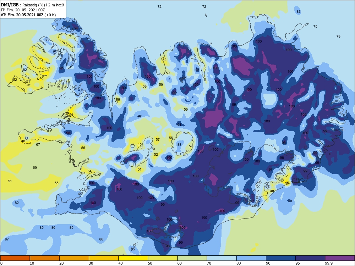Viewport: 355px width, 266px height.
Task: Pick the pale yellow 50–60 legend swatch
Action: coord(163,258)
